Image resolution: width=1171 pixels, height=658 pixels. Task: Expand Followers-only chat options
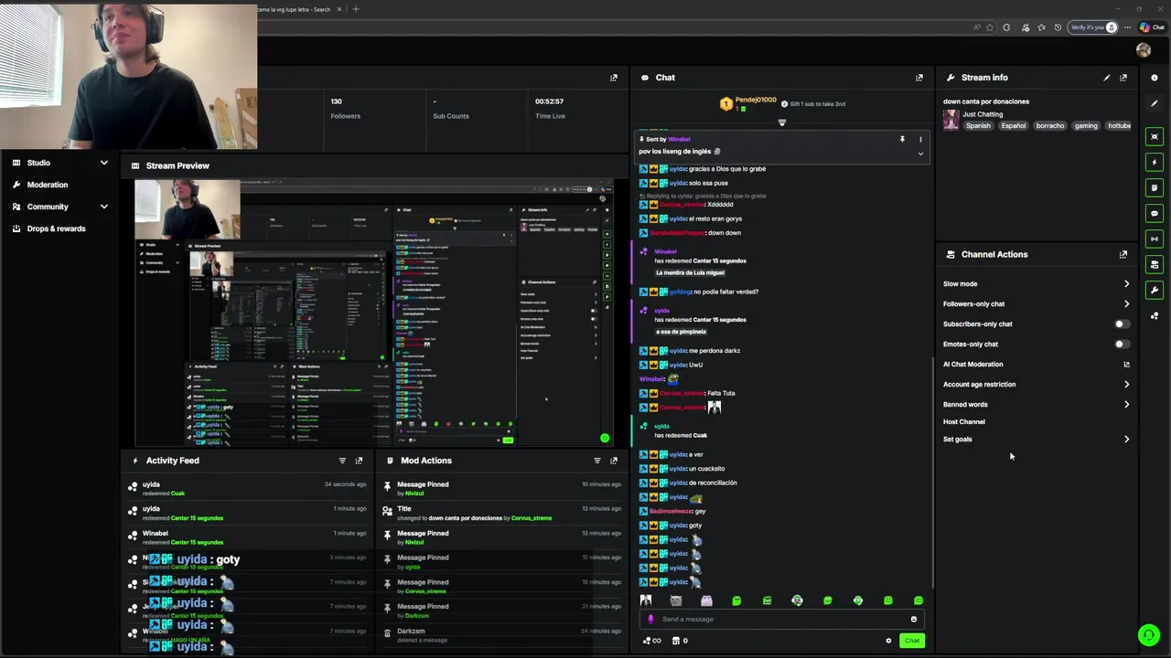1126,303
